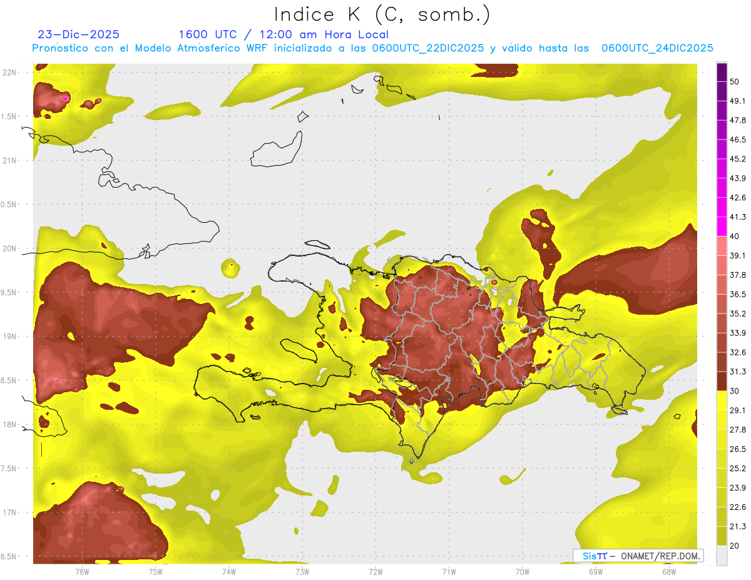The image size is (751, 580).
Task: Click the colorbar value 27.8
Action: coord(738,430)
